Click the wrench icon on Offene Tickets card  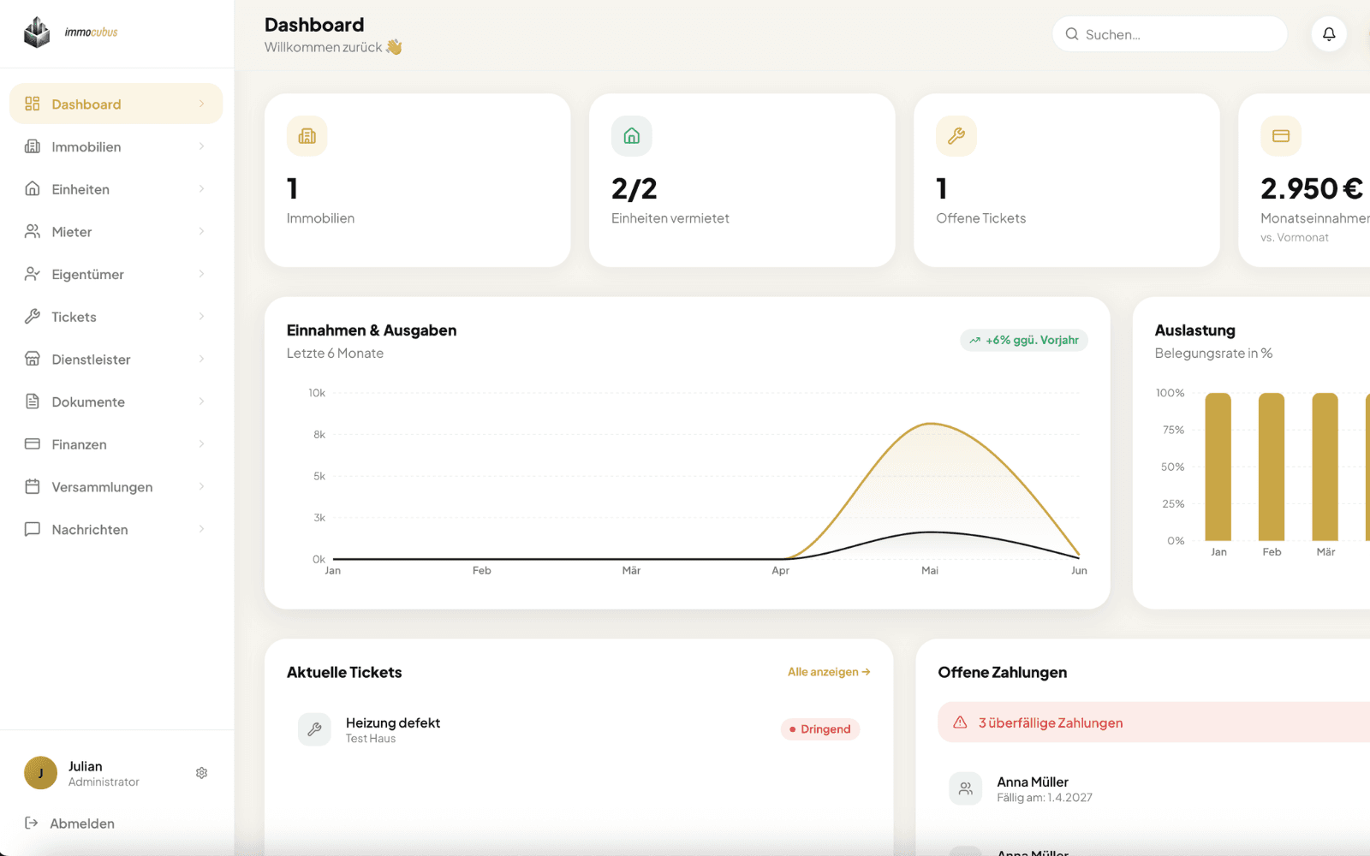click(x=956, y=136)
